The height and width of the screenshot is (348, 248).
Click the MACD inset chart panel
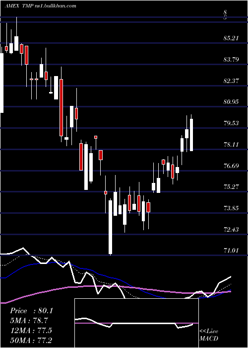click(x=136, y=323)
